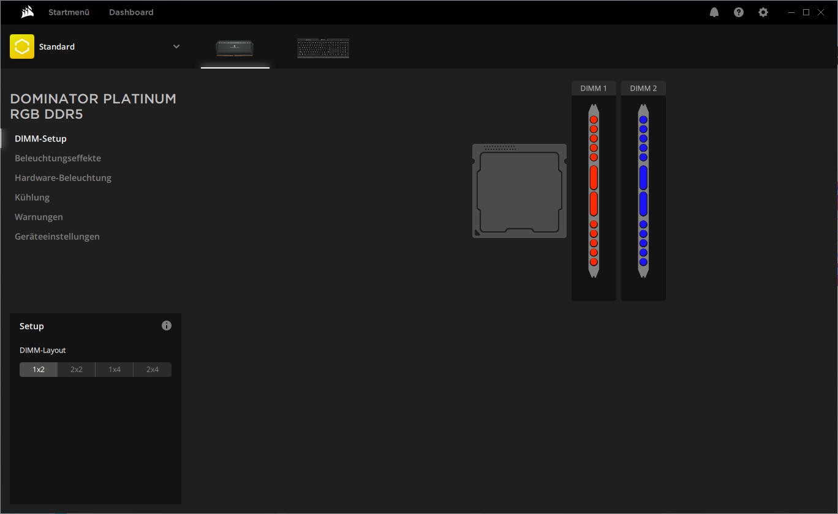Click the Setup panel heading
838x514 pixels.
pos(32,326)
